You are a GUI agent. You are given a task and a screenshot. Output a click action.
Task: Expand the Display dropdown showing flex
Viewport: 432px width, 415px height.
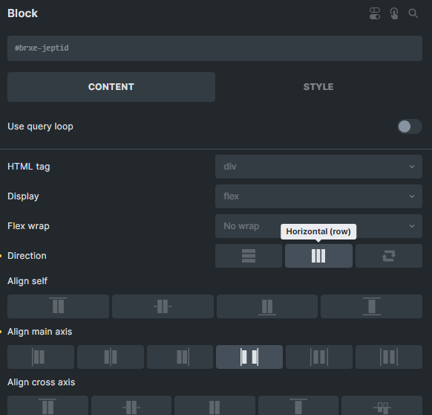coord(318,196)
